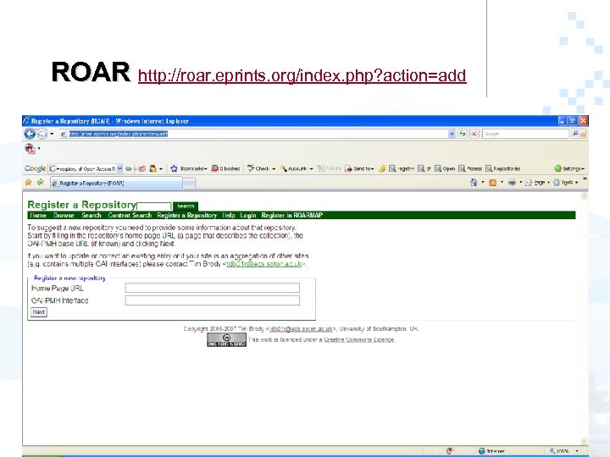Image resolution: width=610 pixels, height=457 pixels.
Task: Click the browser Back arrow button
Action: (30, 134)
